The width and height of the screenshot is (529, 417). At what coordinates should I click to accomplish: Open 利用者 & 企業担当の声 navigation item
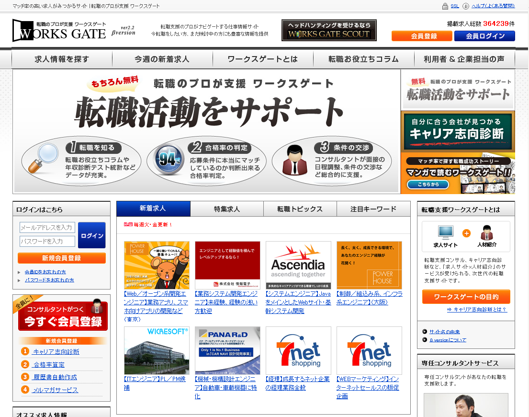[x=464, y=59]
